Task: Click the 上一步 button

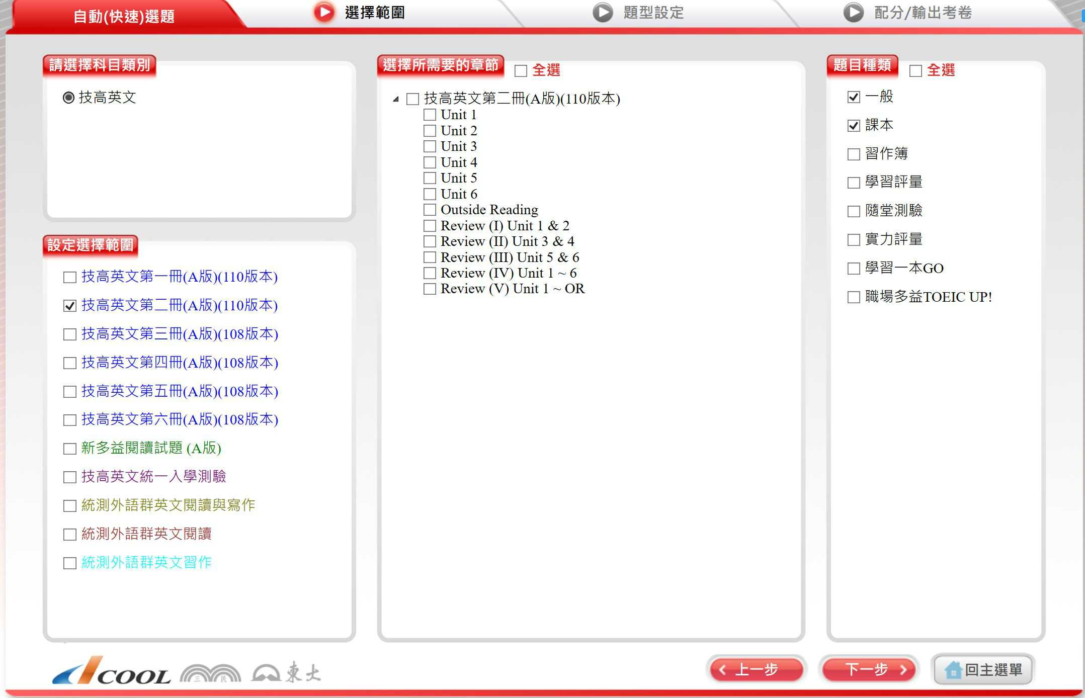Action: point(757,670)
